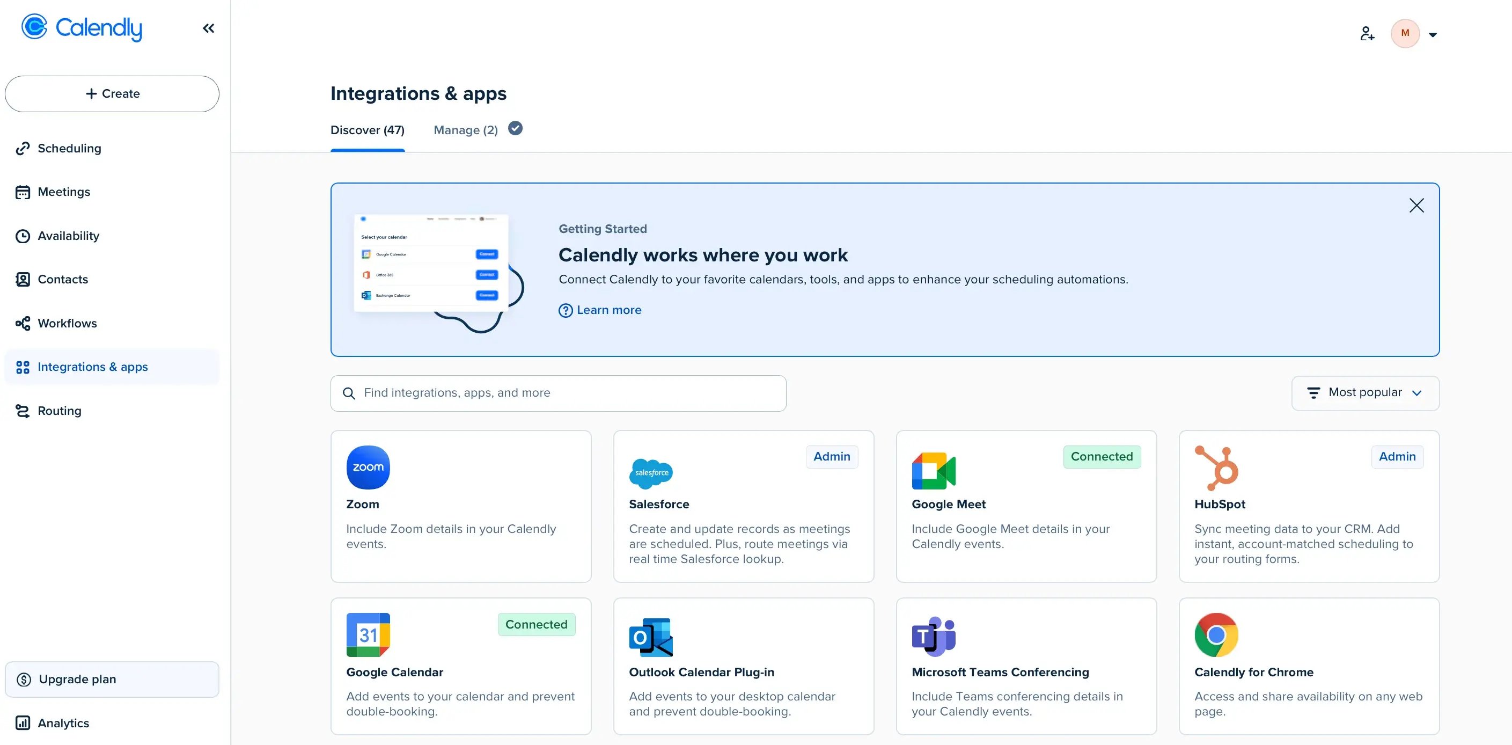
Task: Click the Learn more link
Action: (600, 310)
